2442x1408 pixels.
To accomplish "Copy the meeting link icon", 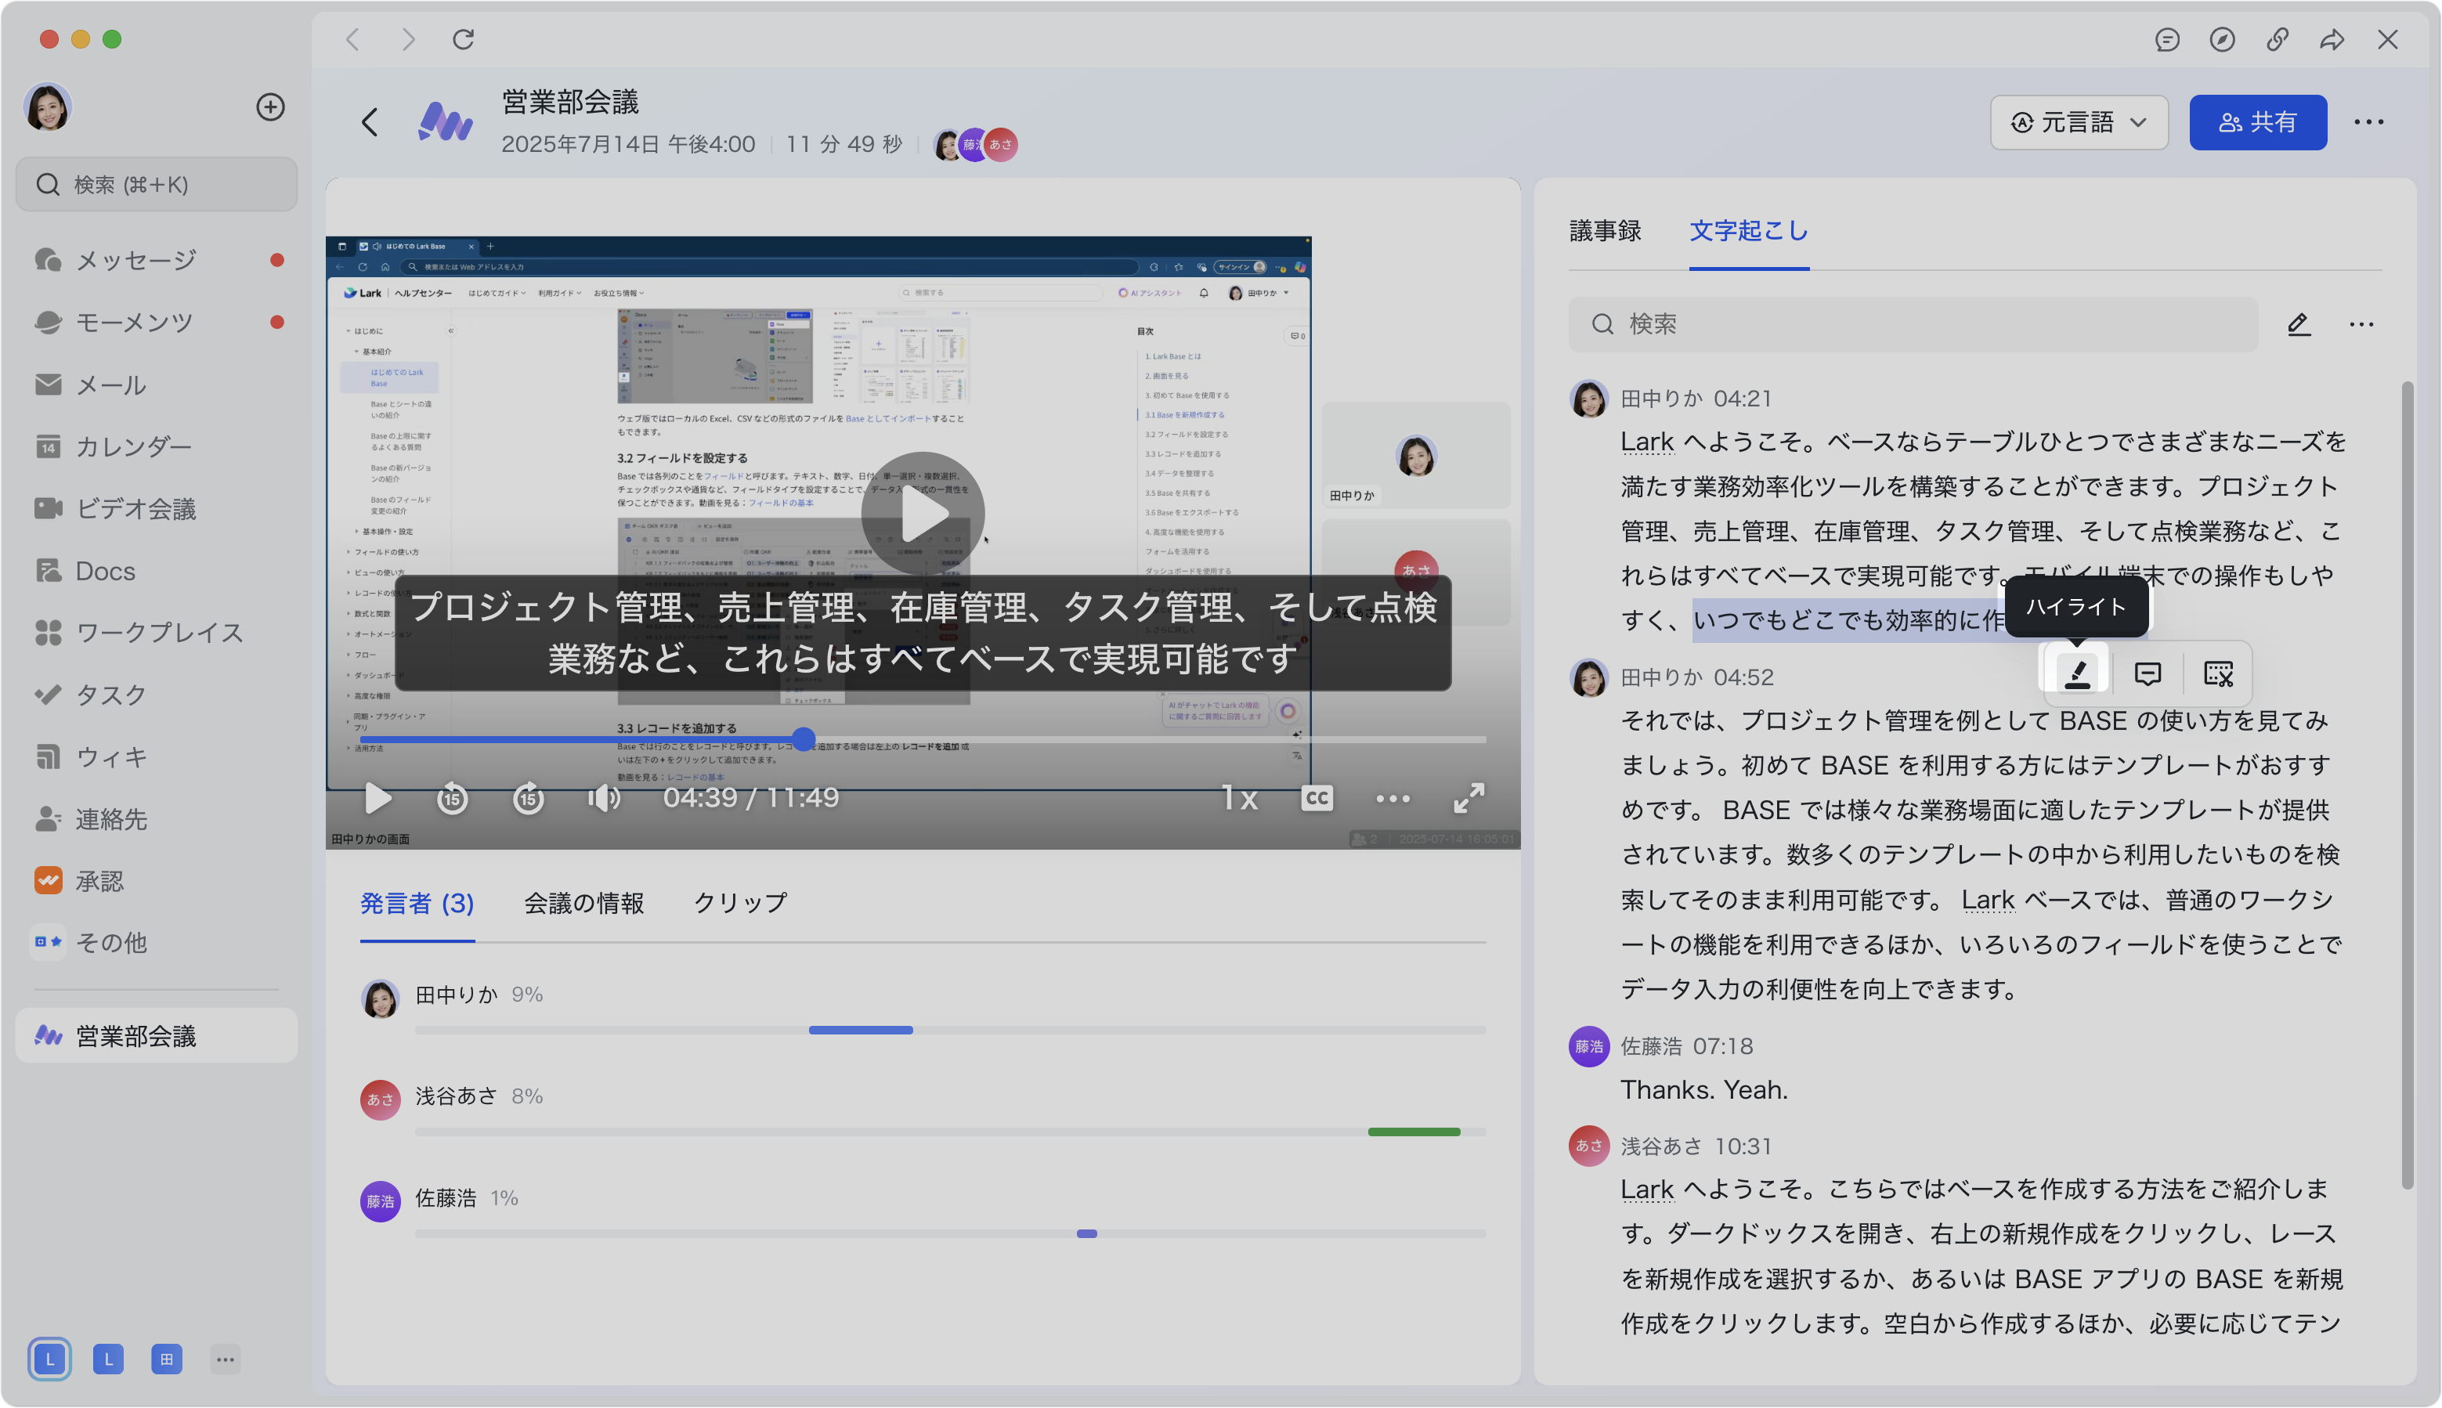I will point(2277,40).
